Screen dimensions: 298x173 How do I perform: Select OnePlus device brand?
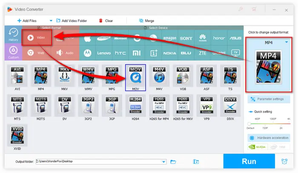click(153, 53)
